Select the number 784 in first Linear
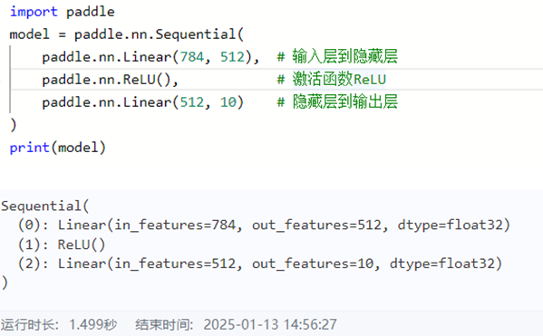 (x=192, y=57)
